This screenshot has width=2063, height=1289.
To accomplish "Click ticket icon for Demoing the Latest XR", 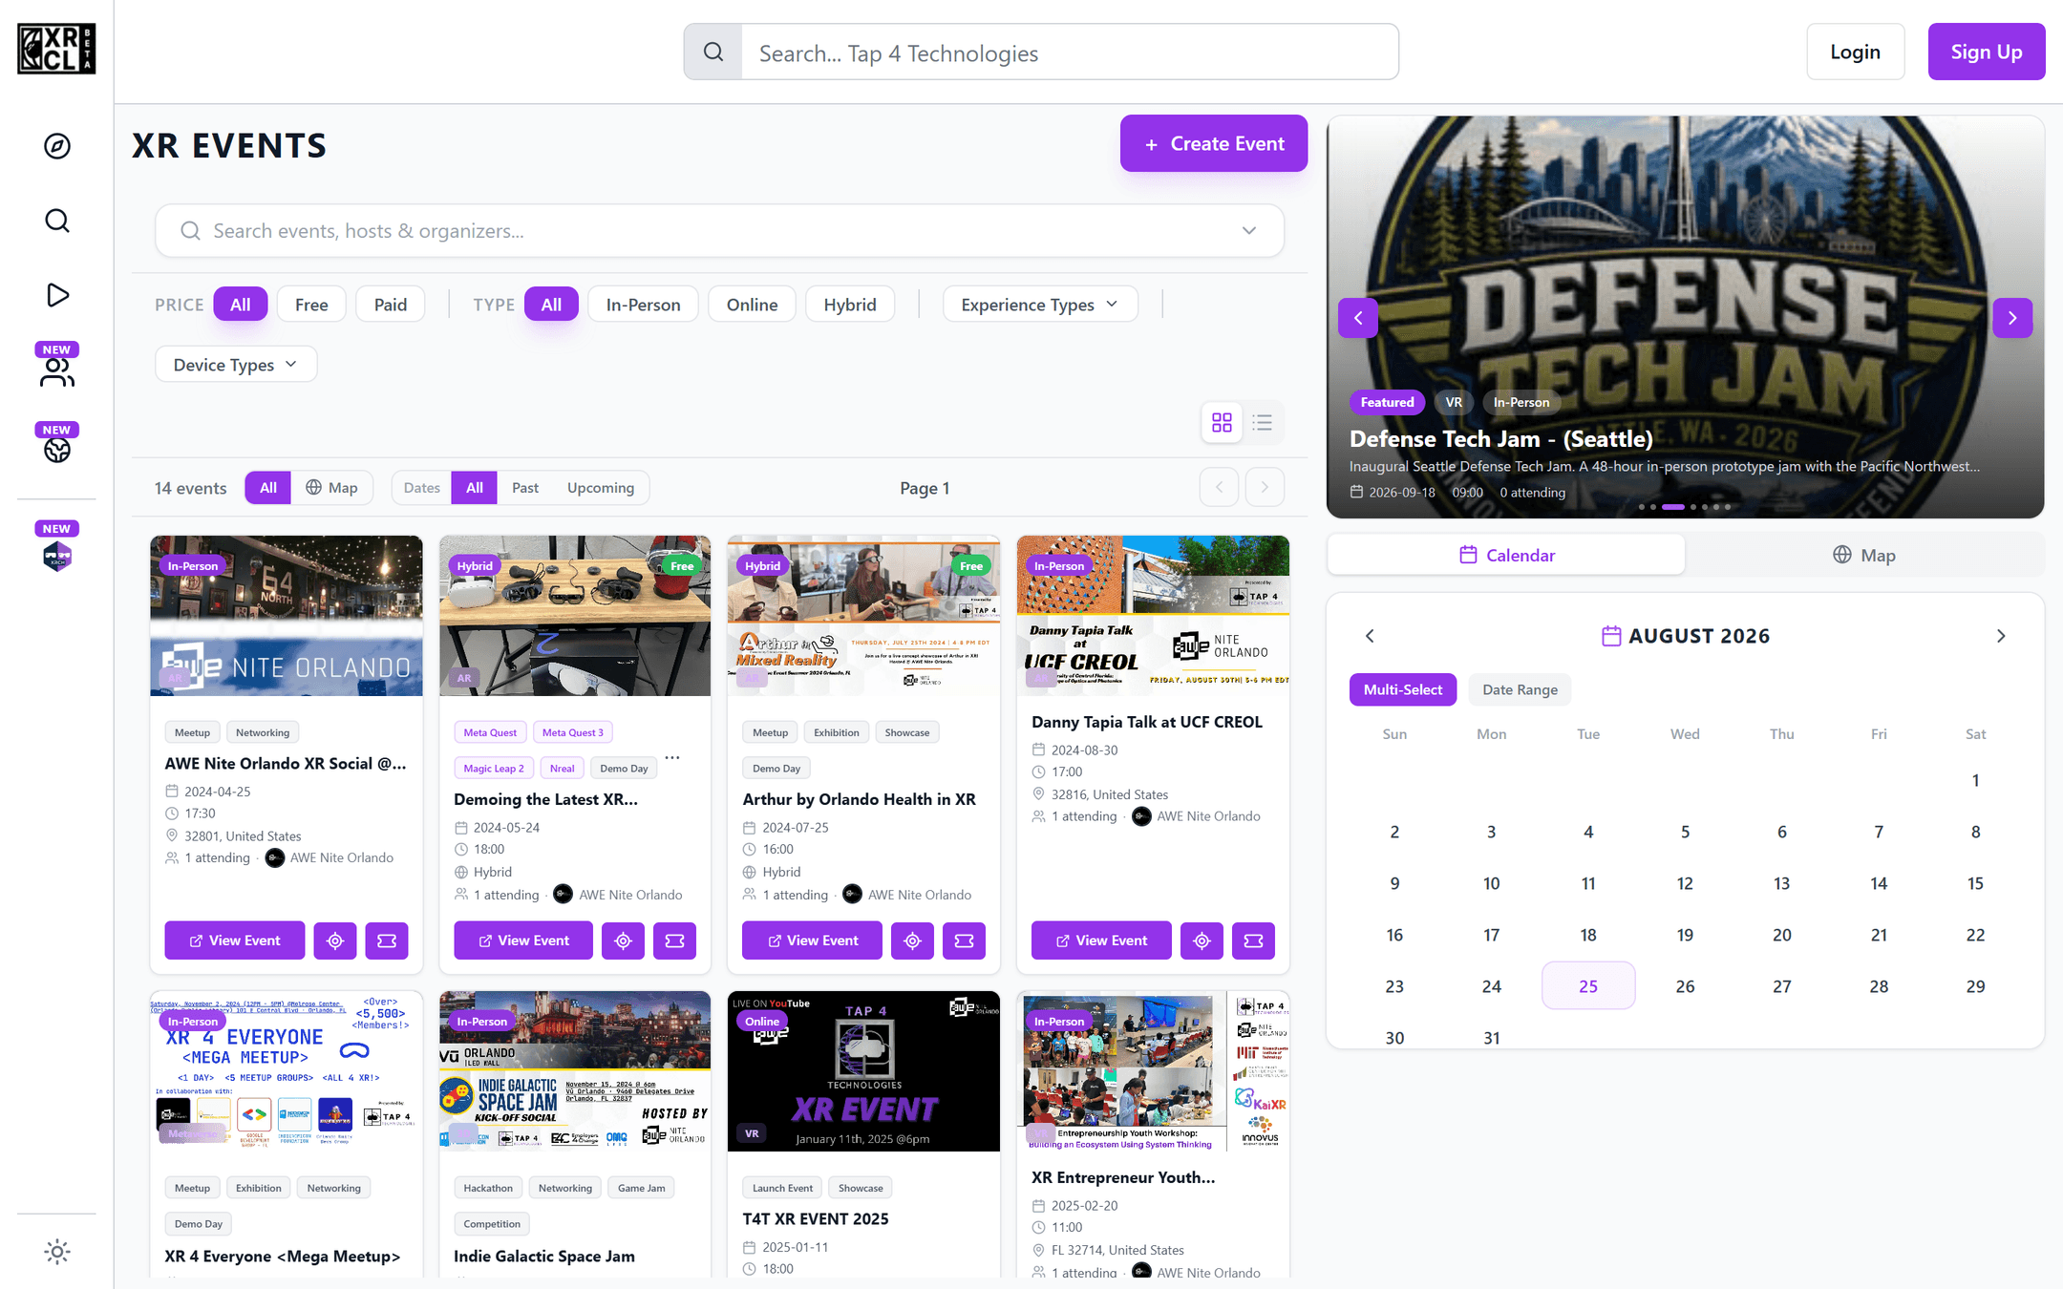I will 675,940.
